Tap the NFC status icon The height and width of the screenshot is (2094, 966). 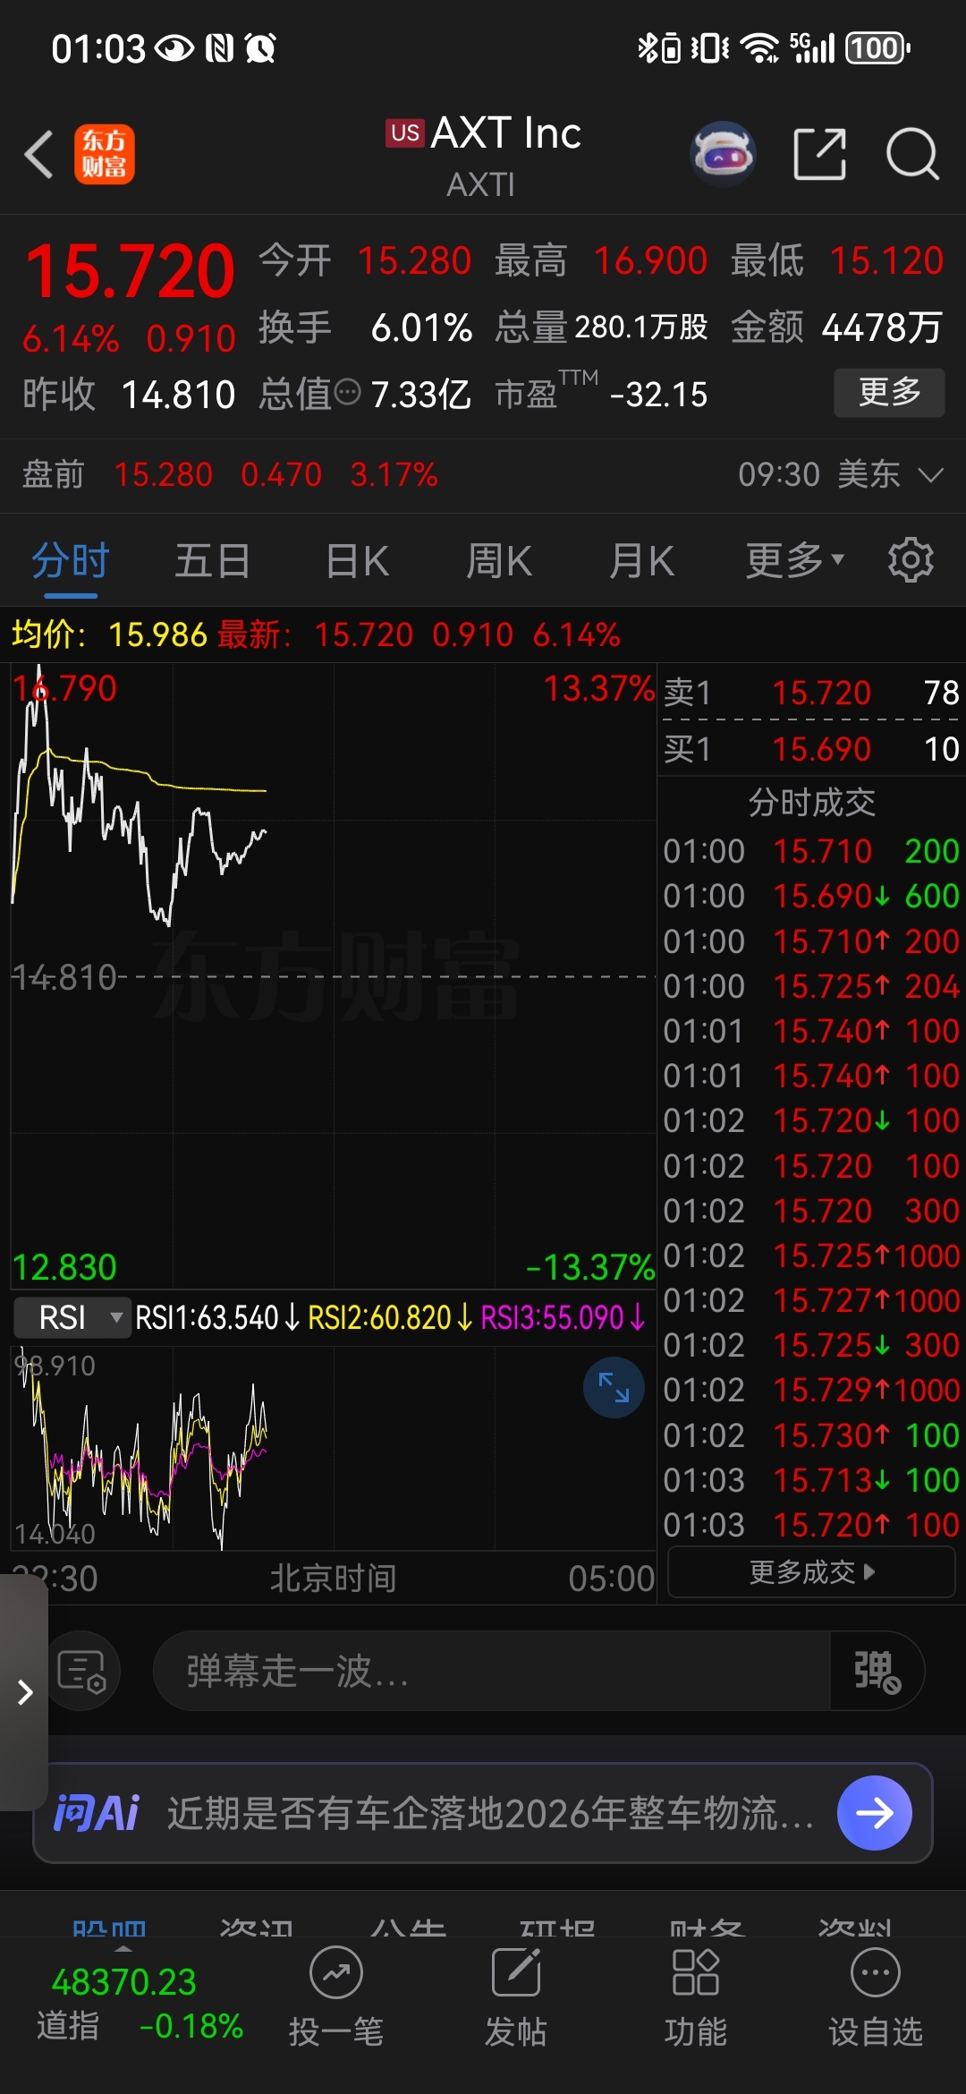point(219,47)
